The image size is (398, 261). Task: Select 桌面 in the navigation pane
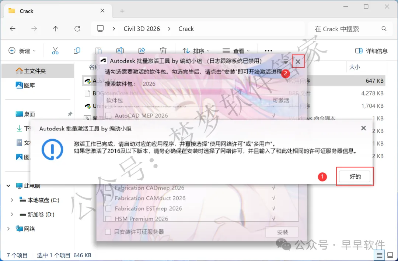click(x=25, y=114)
